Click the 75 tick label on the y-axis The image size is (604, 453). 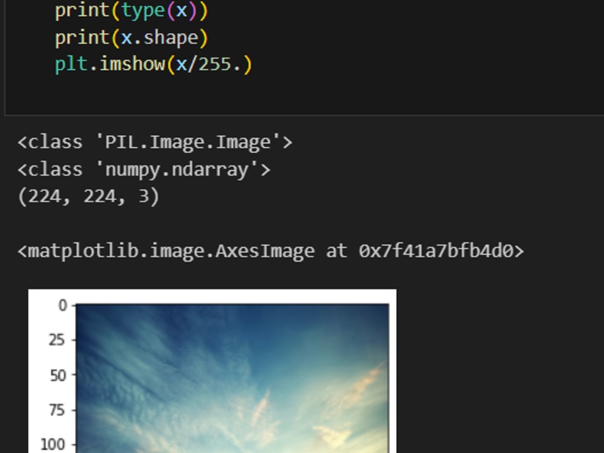[x=57, y=410]
